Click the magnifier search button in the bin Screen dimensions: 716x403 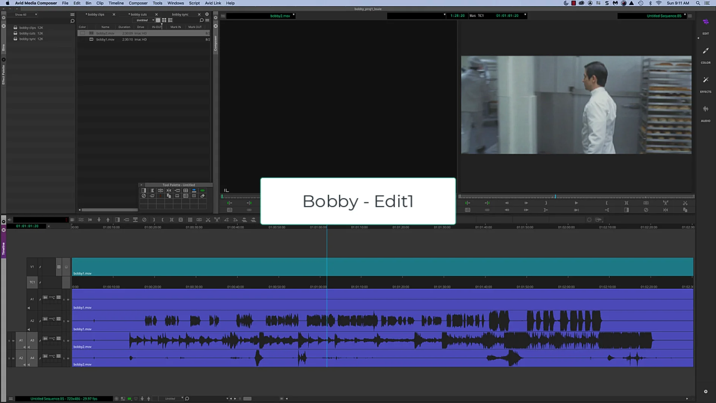pos(202,20)
